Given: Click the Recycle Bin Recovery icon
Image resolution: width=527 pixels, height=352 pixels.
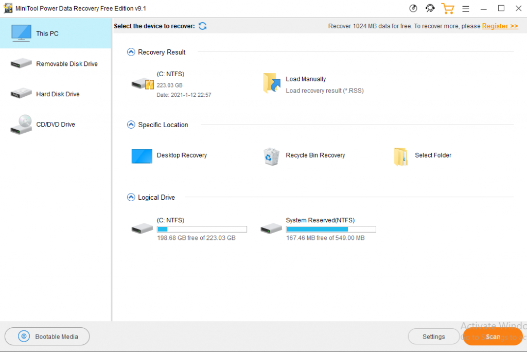Looking at the screenshot, I should pos(271,156).
